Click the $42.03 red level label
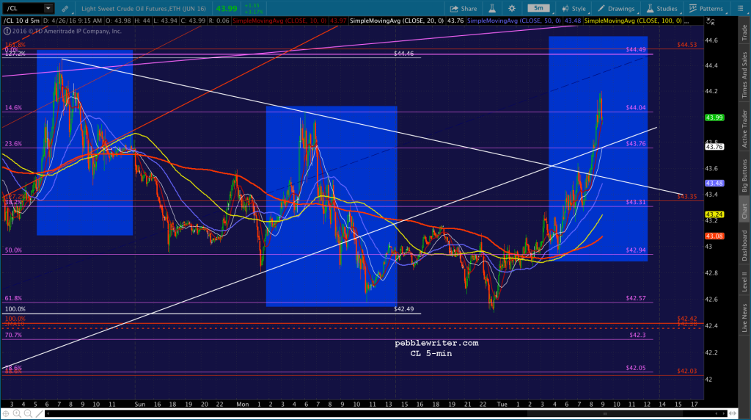751x420 pixels. 686,371
